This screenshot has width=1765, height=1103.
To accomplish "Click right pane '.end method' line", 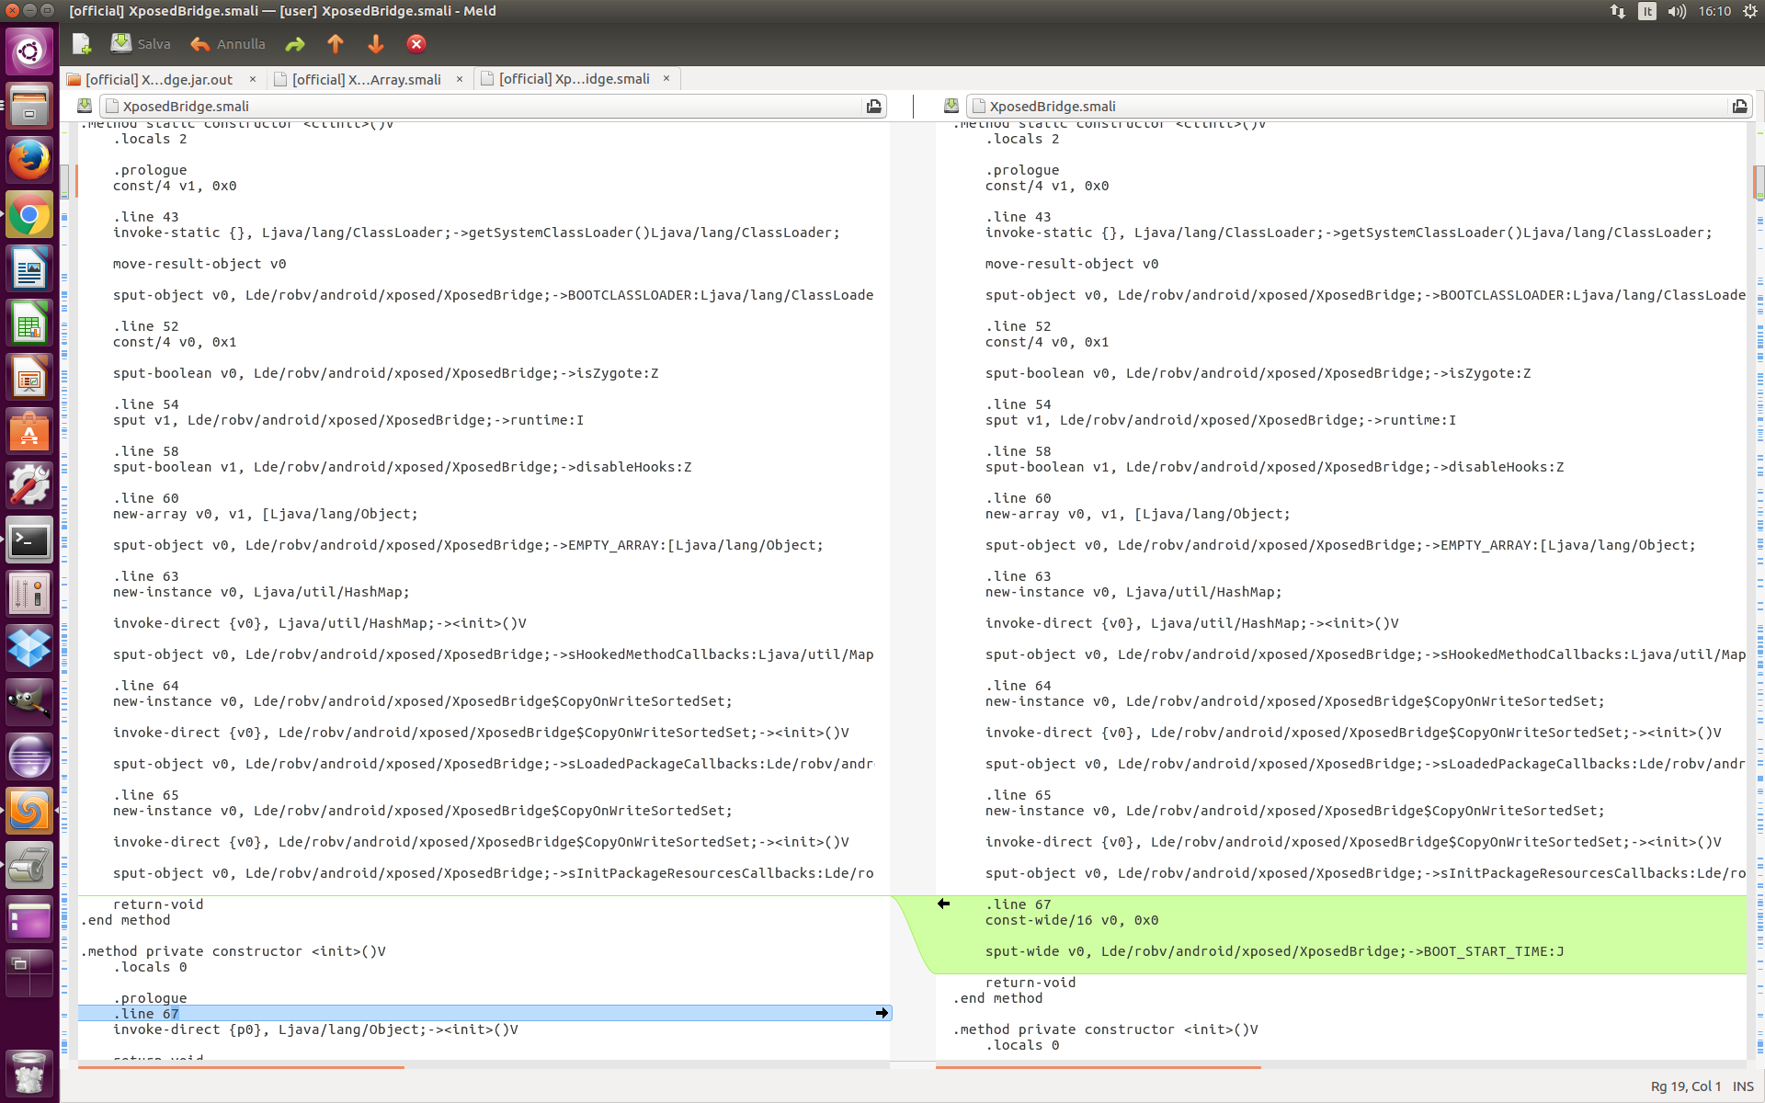I will [997, 998].
